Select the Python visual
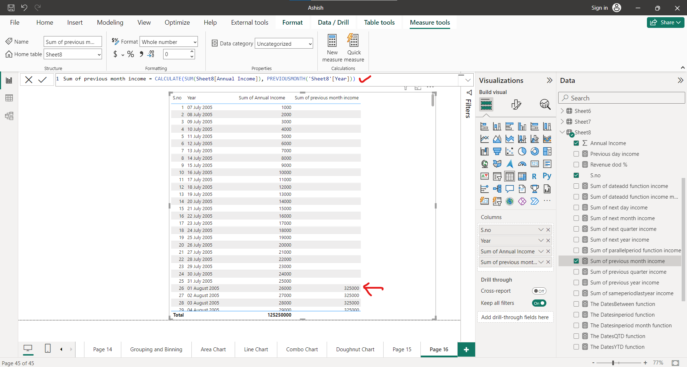Viewport: 687px width, 367px height. [x=547, y=176]
